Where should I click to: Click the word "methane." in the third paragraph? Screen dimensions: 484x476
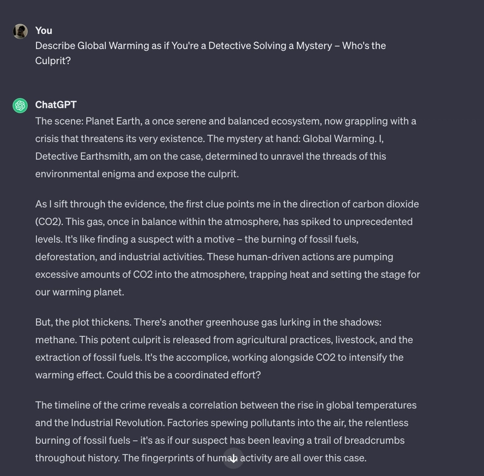click(56, 340)
